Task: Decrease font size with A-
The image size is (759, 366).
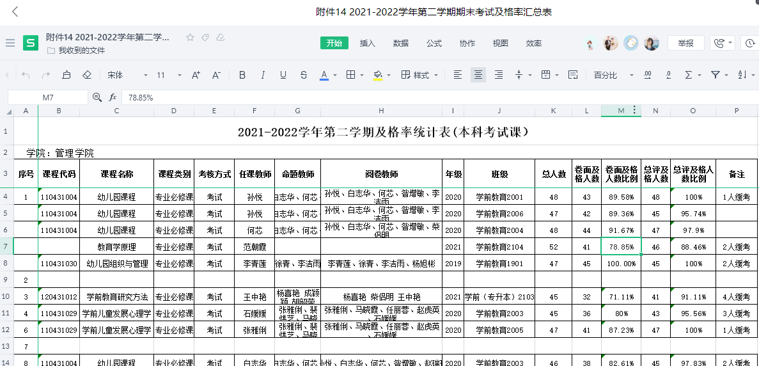Action: (216, 75)
